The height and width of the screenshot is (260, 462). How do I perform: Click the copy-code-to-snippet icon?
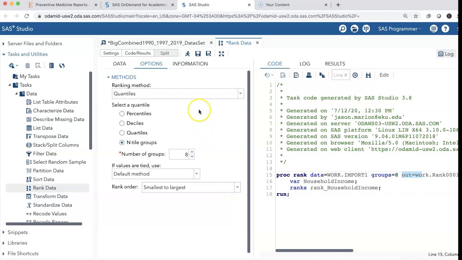point(322,75)
